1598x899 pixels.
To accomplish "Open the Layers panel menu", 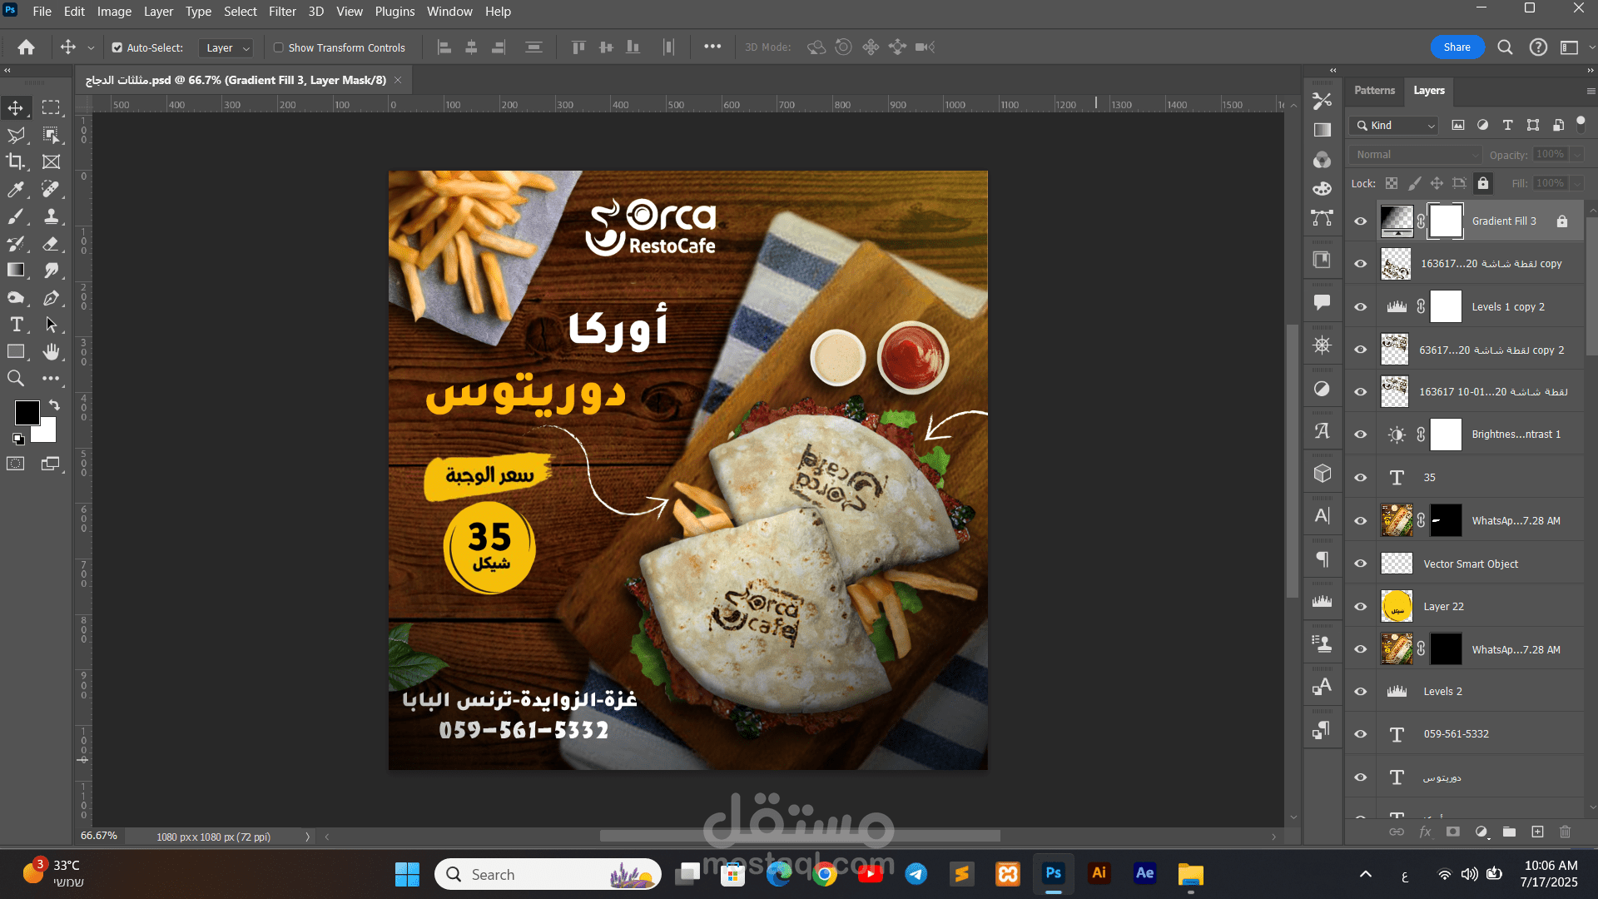I will coord(1591,92).
